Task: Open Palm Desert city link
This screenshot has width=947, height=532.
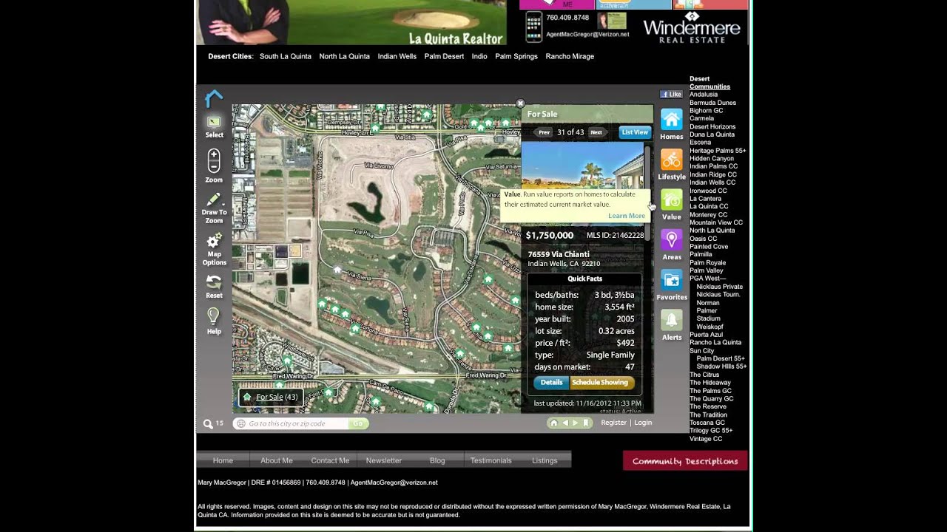Action: pyautogui.click(x=444, y=56)
